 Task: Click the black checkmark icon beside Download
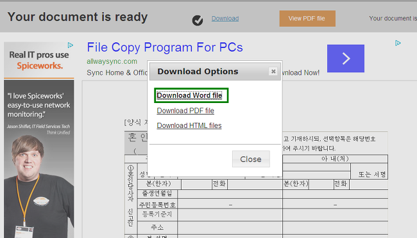198,20
